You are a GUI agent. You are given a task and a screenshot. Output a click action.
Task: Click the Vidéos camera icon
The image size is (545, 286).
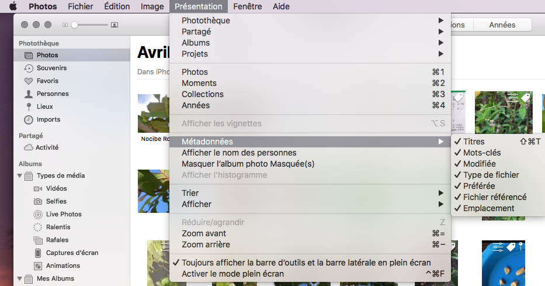click(37, 188)
